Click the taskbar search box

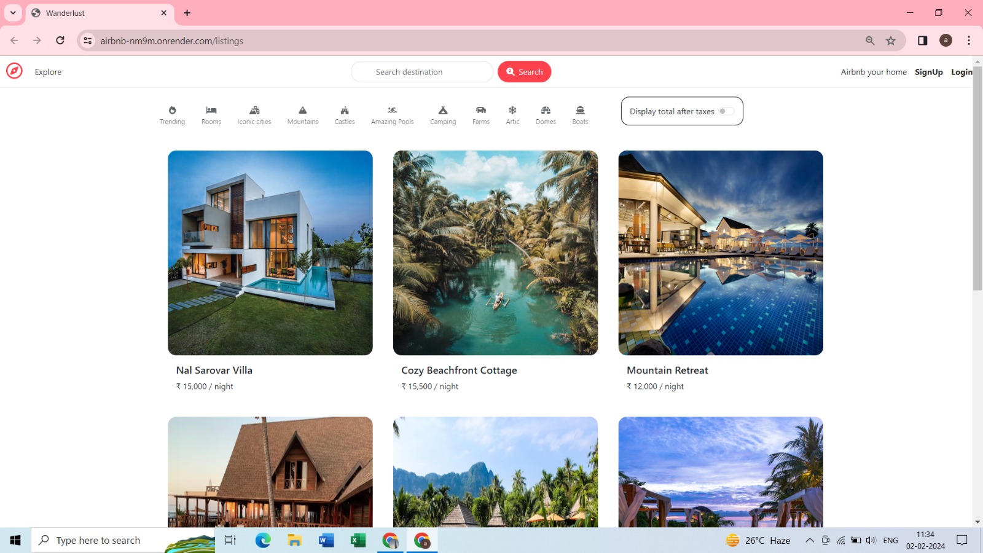[123, 540]
